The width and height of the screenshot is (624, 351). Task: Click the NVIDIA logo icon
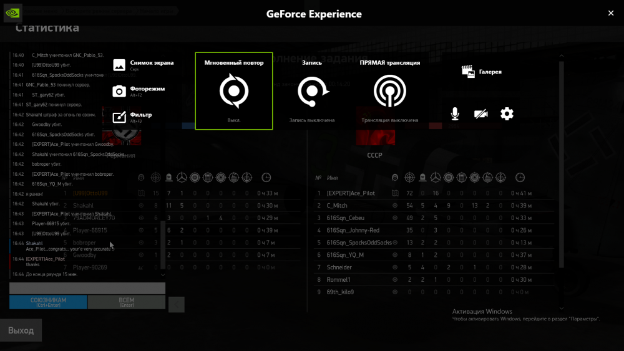pyautogui.click(x=12, y=13)
